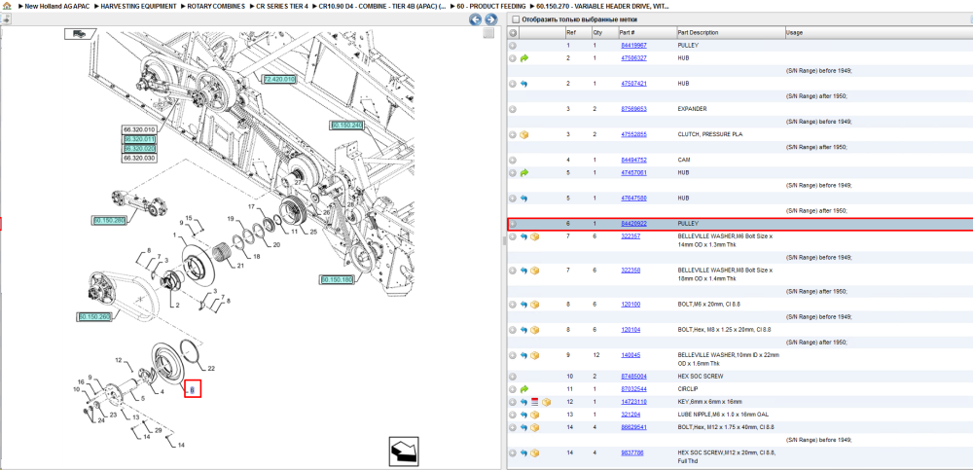Click the green arrow icon for part 47457061
The image size is (973, 470).
pos(524,172)
